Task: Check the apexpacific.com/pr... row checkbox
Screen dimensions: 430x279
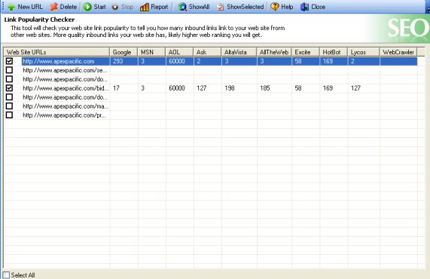Action: [x=9, y=115]
